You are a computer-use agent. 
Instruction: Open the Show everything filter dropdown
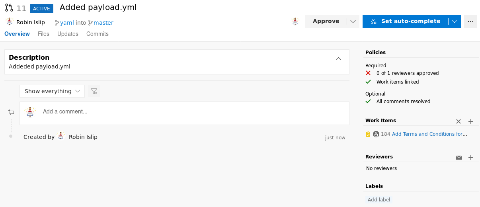click(x=52, y=91)
